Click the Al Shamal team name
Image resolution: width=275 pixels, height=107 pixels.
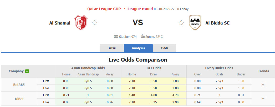pos(60,23)
